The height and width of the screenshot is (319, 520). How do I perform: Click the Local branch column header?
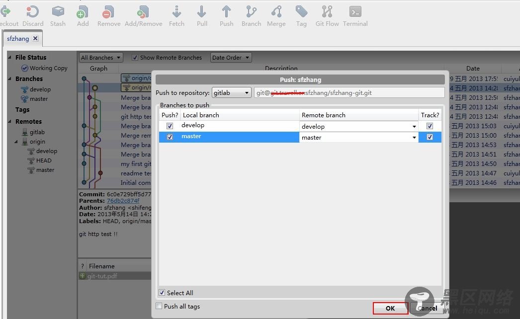pos(240,115)
